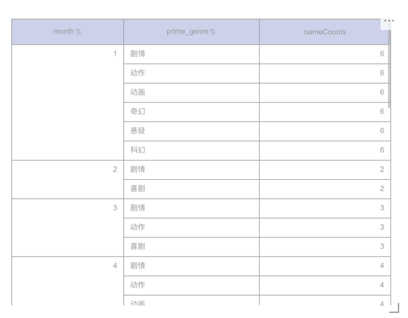Image resolution: width=408 pixels, height=318 pixels.
Task: Click the sort icon next to month header
Action: tap(78, 32)
